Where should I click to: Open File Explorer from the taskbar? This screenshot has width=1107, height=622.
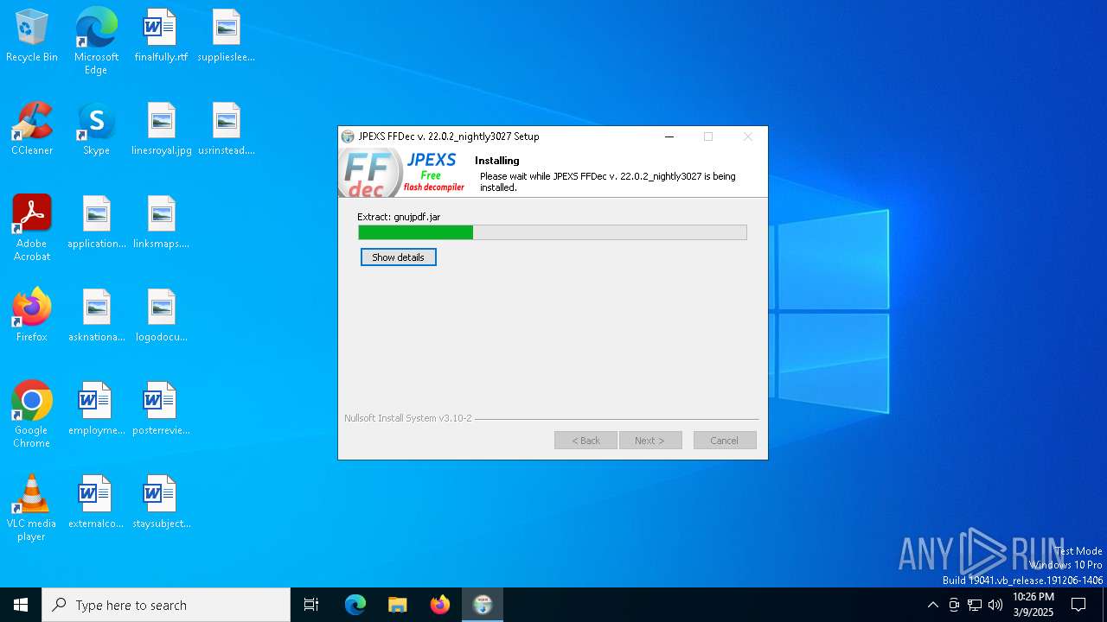tap(398, 605)
